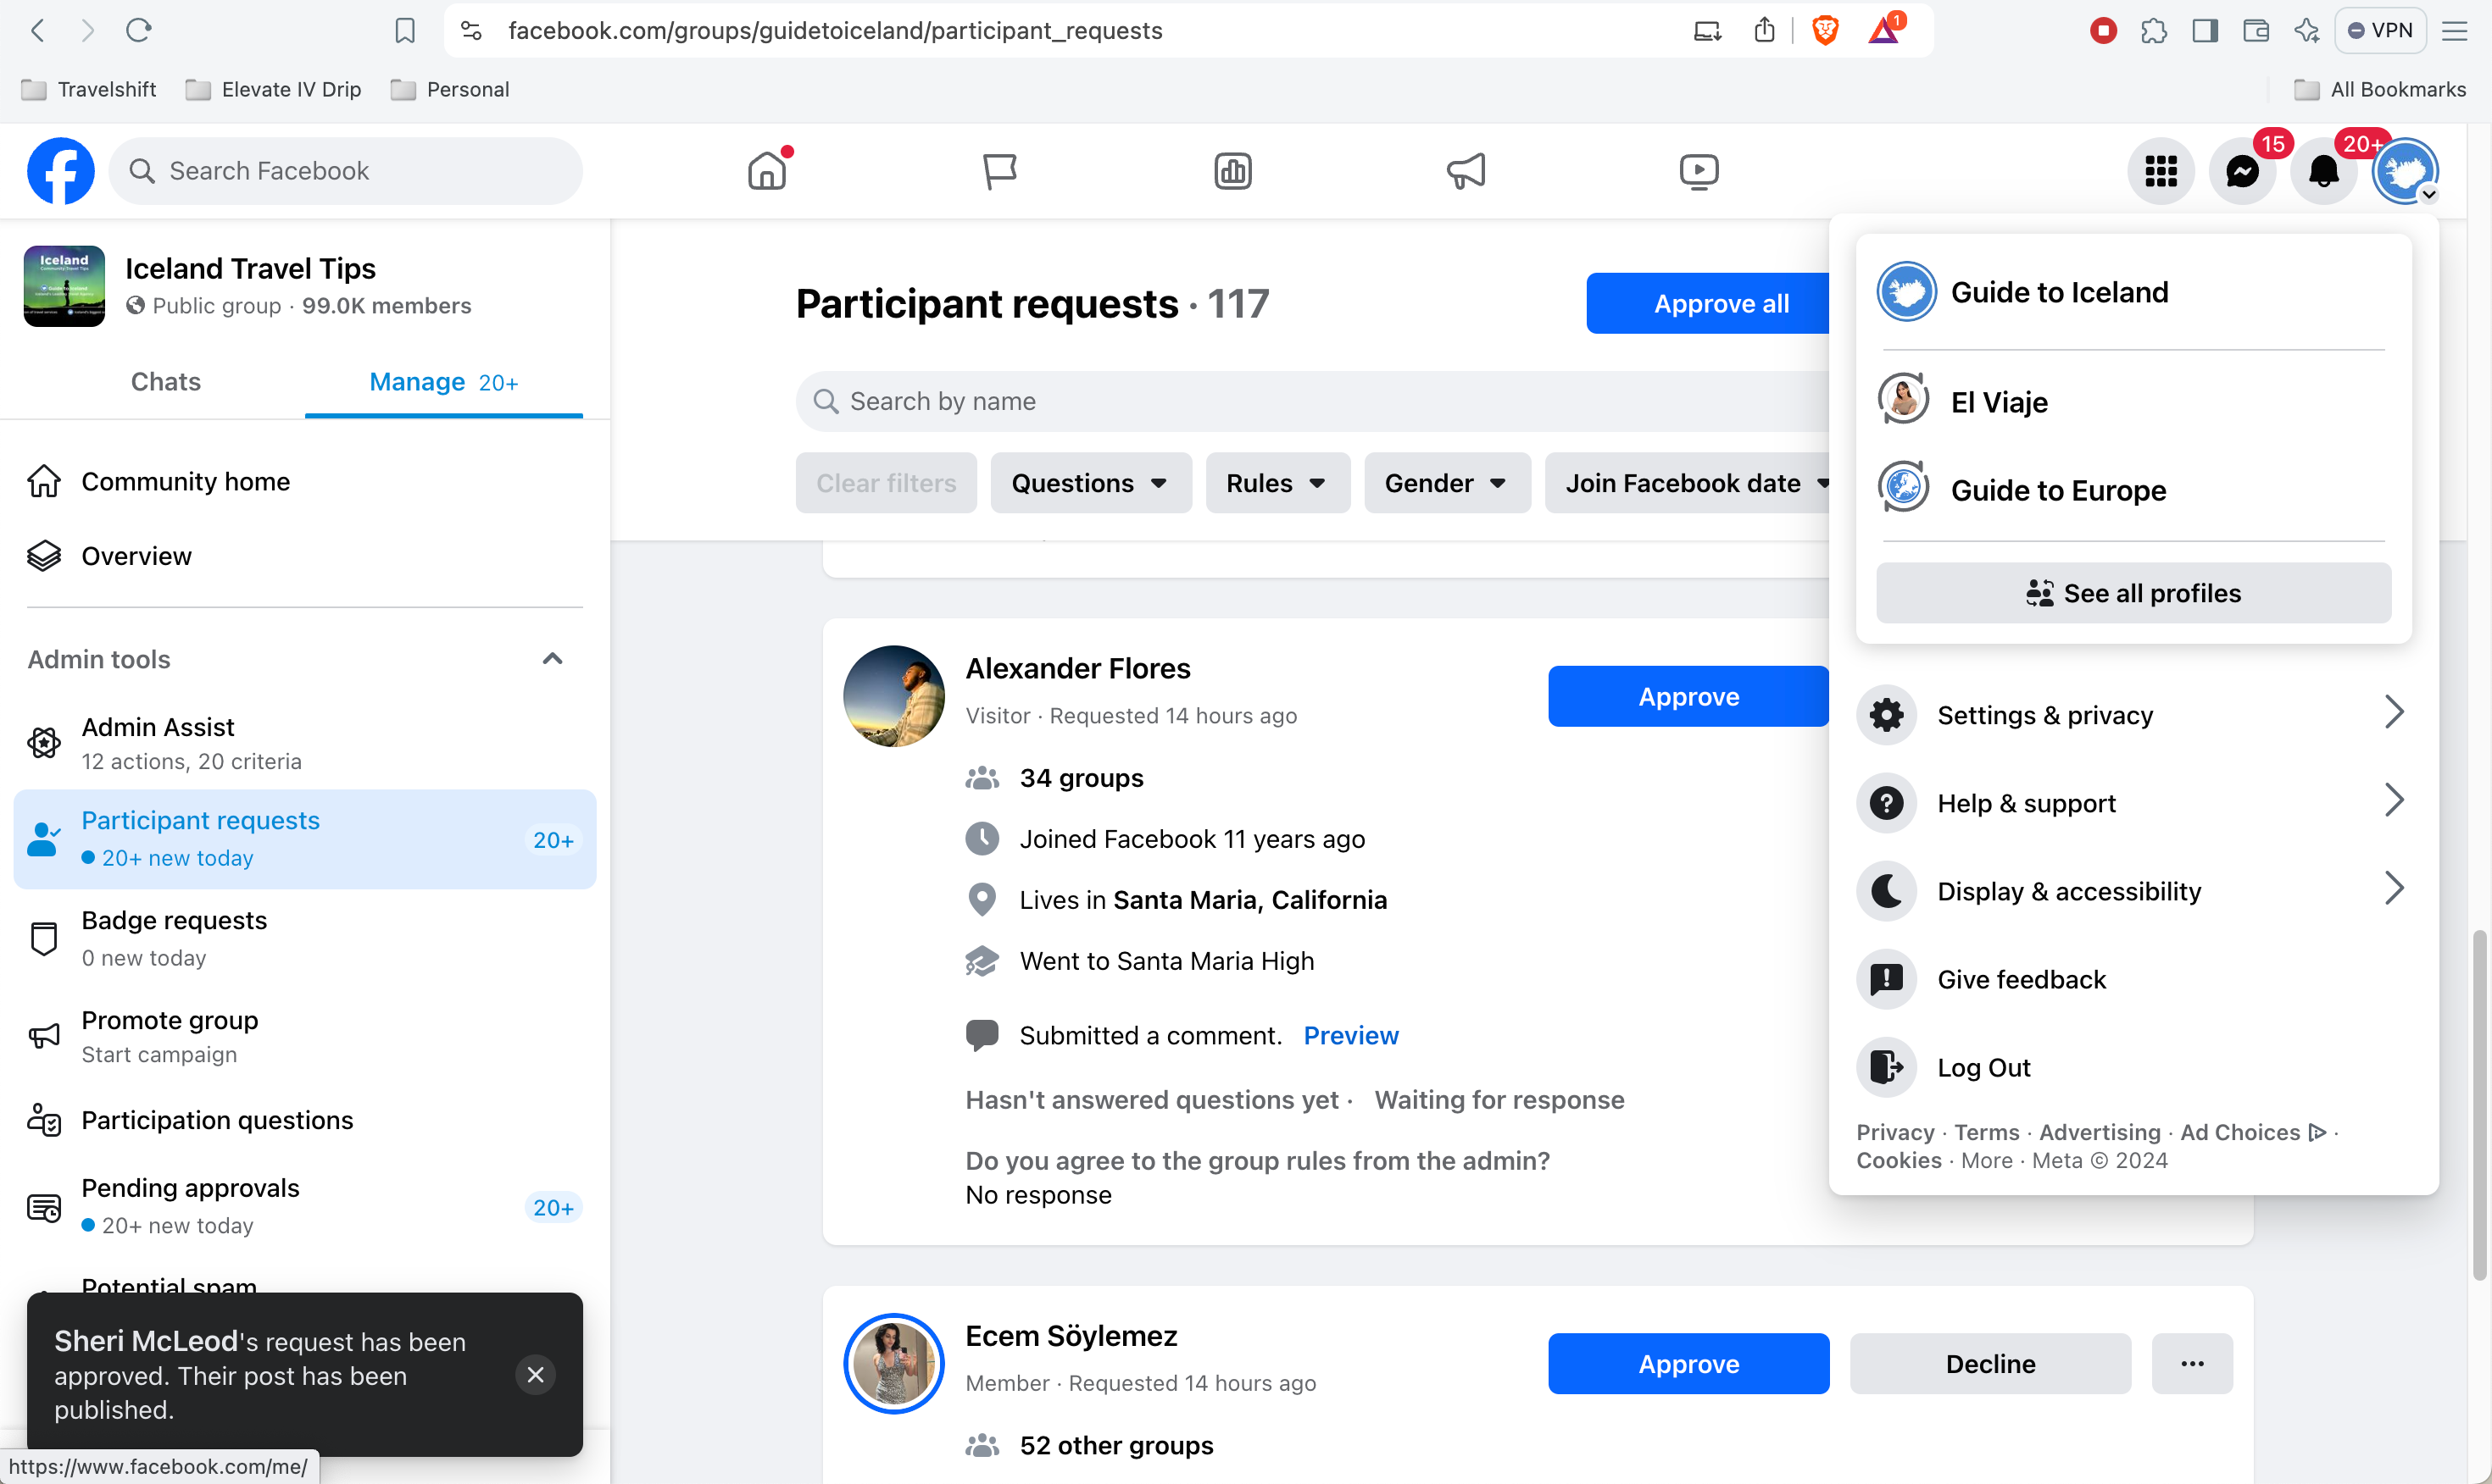Open Messenger chats icon
The height and width of the screenshot is (1484, 2492).
click(2243, 171)
